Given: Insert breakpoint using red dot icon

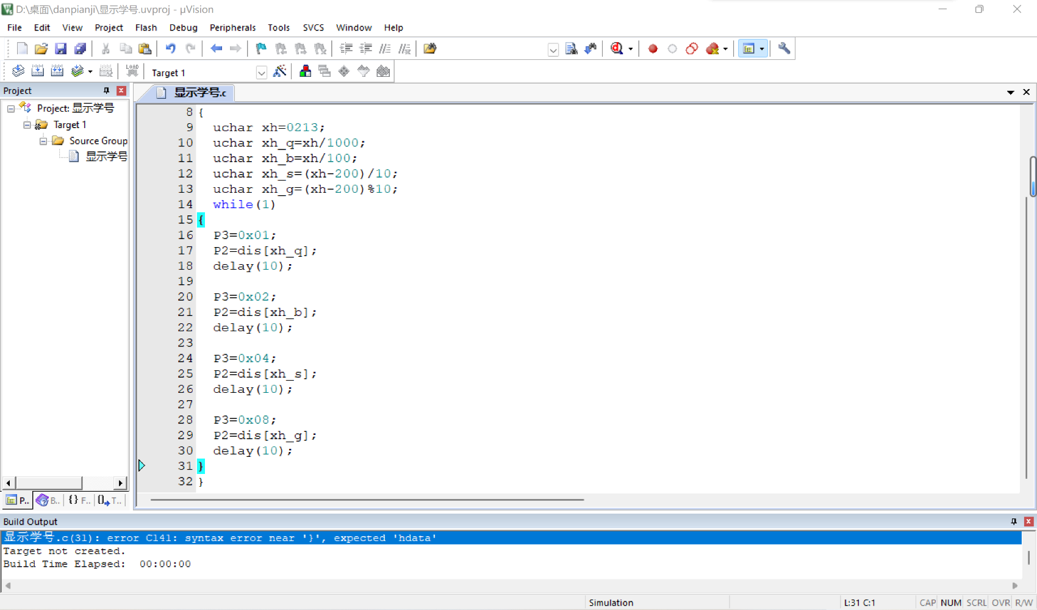Looking at the screenshot, I should pos(653,49).
